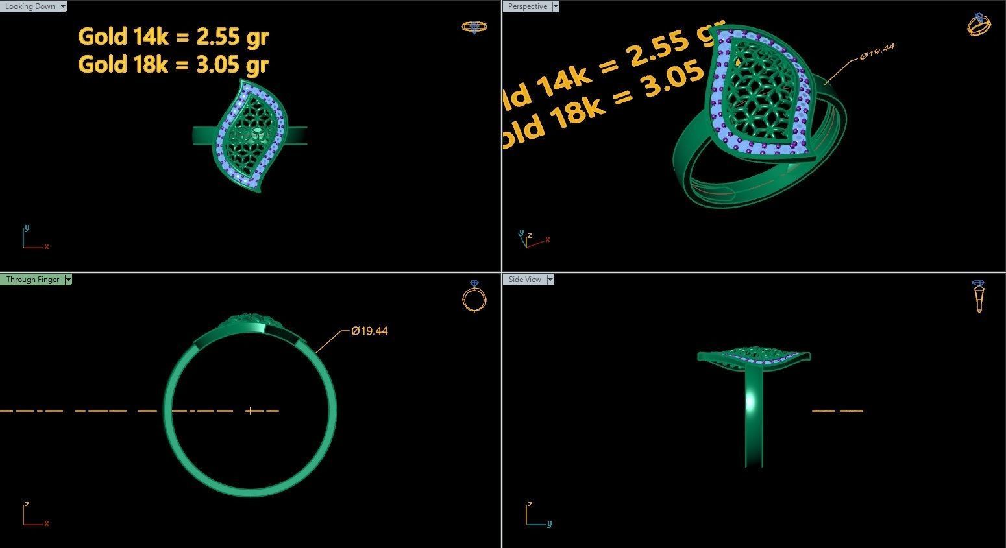Click the top-view ring icon in Looking Down viewport
Image resolution: width=1006 pixels, height=548 pixels.
tap(474, 27)
